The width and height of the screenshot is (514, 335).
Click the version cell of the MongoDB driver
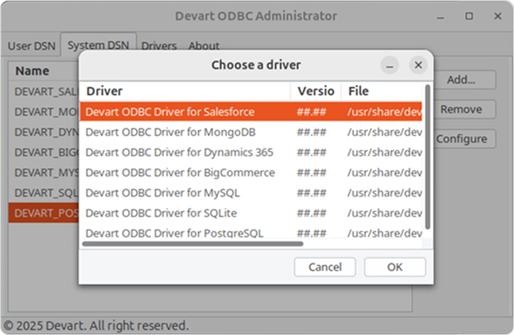point(311,132)
